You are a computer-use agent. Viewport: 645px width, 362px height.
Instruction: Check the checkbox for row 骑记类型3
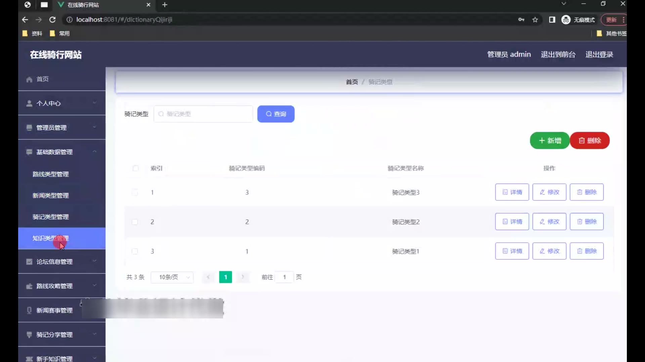tap(135, 192)
